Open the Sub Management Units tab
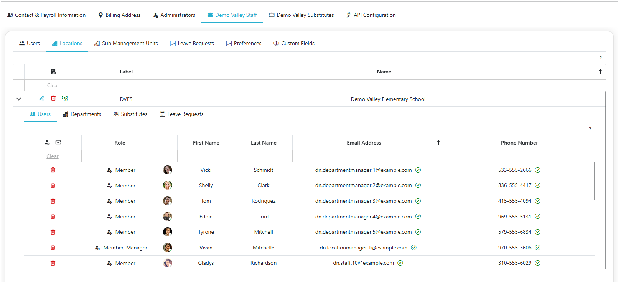The image size is (621, 282). (126, 43)
